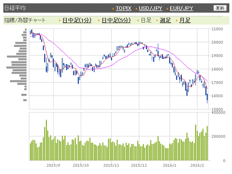Switch to 日中足(5分) intraday chart
232x174 pixels.
point(116,20)
